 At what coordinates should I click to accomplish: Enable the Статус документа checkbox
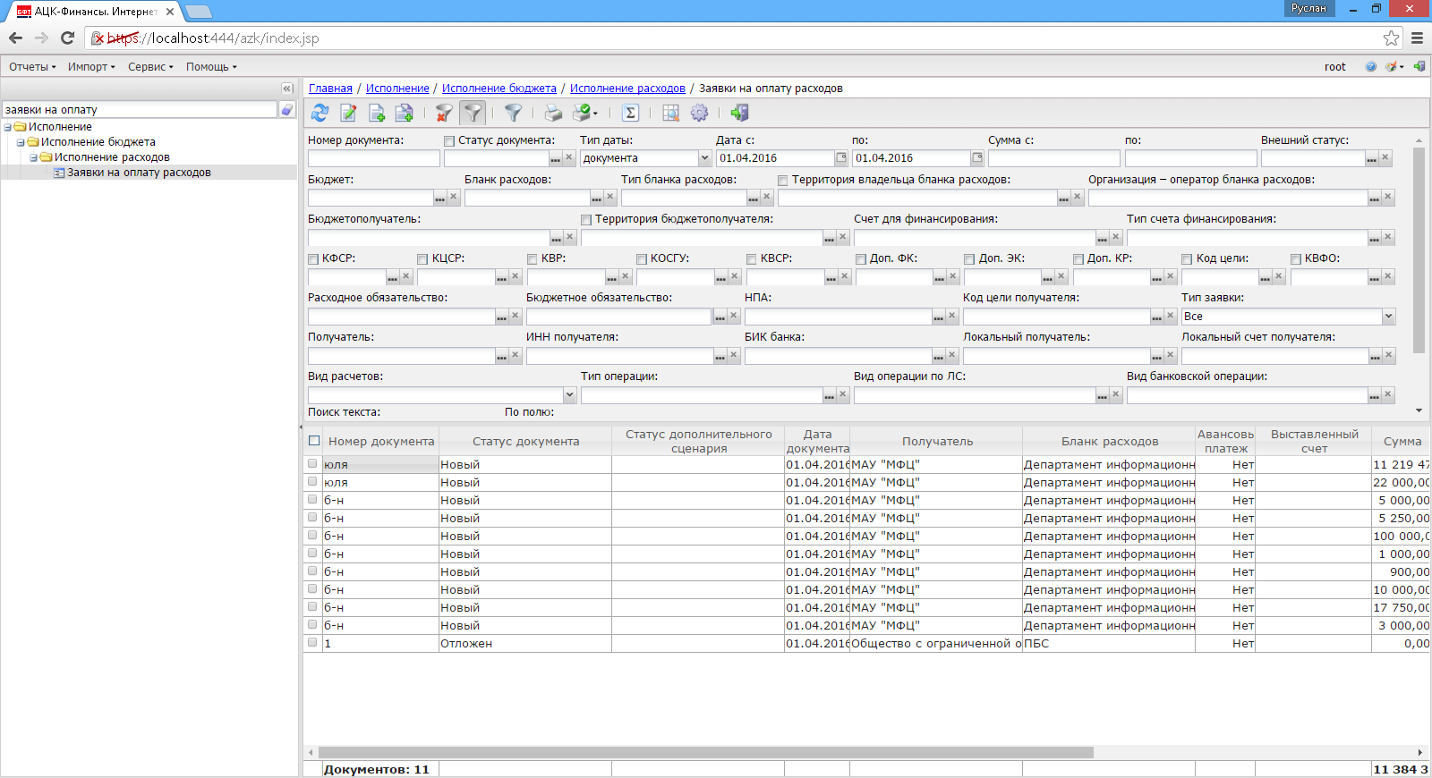click(x=449, y=141)
